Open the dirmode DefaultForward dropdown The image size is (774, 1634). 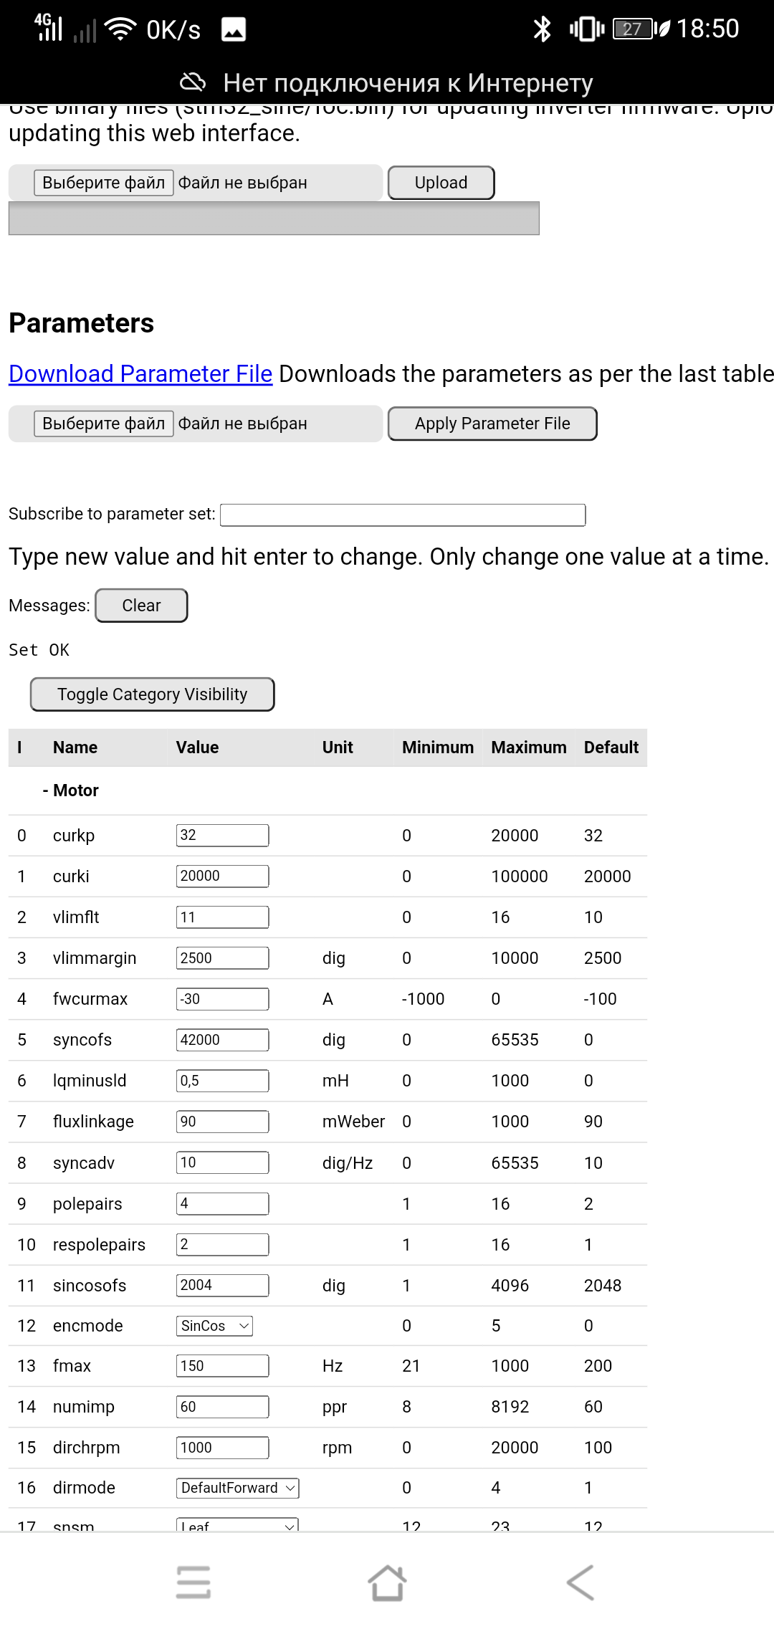(237, 1488)
